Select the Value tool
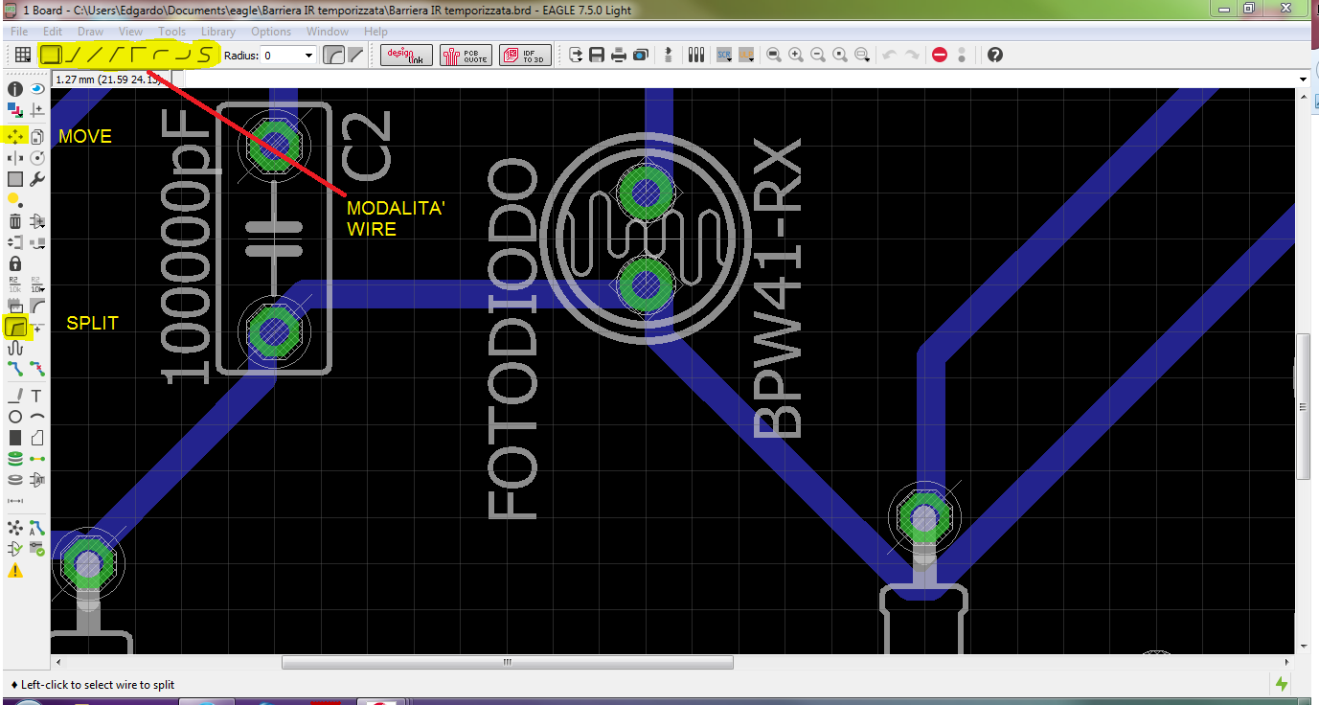 [x=37, y=284]
